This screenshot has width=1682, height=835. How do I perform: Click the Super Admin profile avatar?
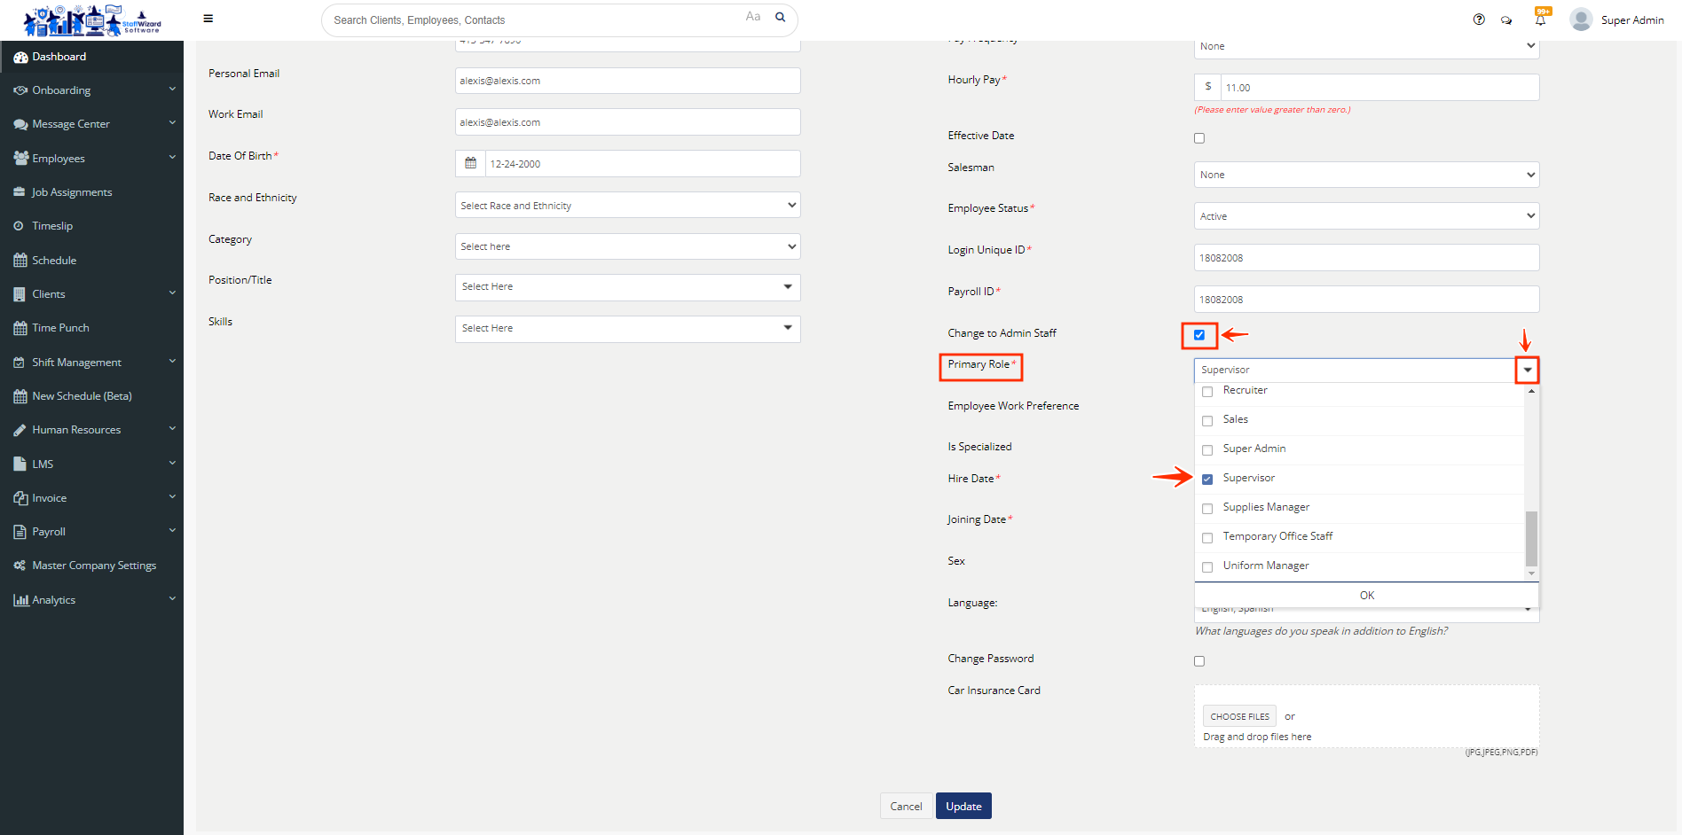[x=1580, y=20]
